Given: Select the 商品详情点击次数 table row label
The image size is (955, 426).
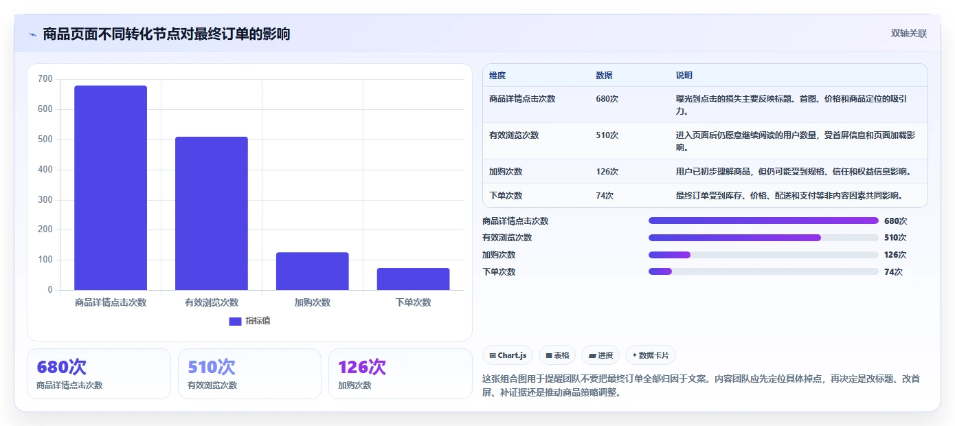Looking at the screenshot, I should point(522,99).
